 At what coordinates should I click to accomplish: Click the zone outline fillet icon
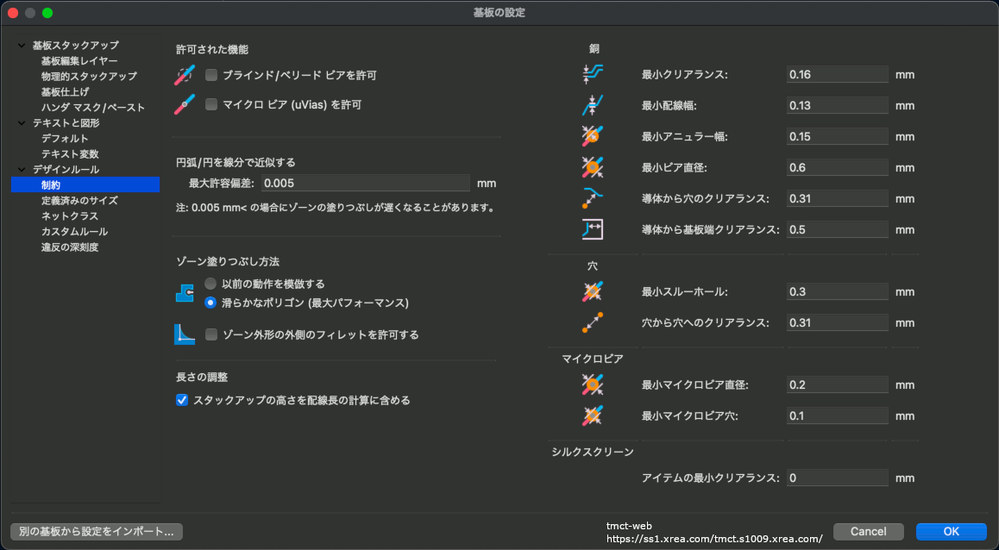pos(185,334)
